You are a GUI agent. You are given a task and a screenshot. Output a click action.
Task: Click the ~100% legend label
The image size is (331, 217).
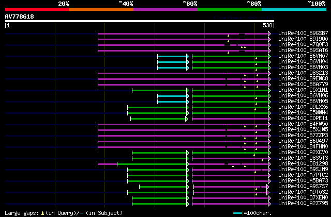[x=316, y=4]
